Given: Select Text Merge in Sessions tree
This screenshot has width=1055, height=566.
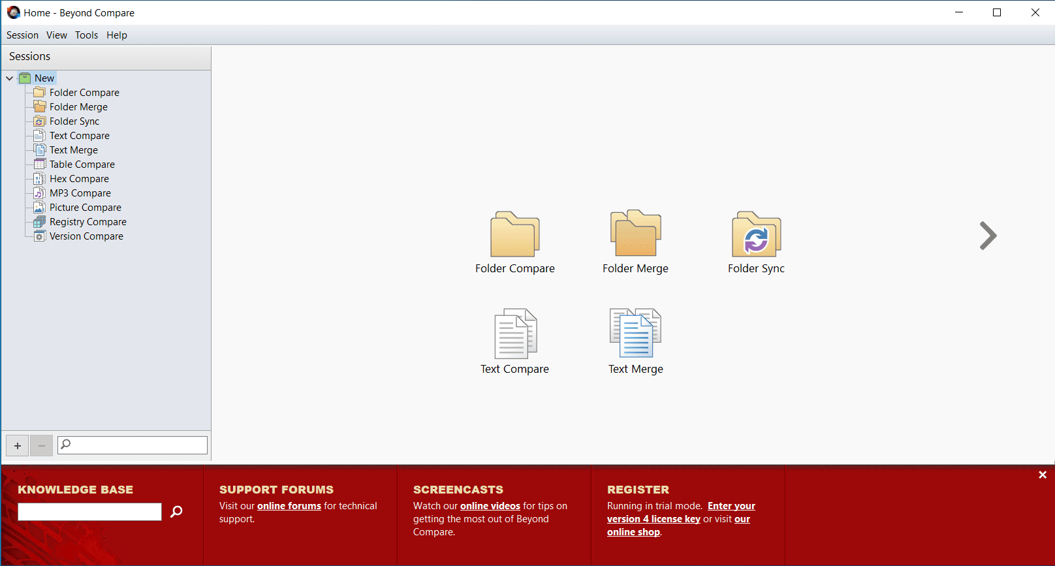Looking at the screenshot, I should 74,150.
